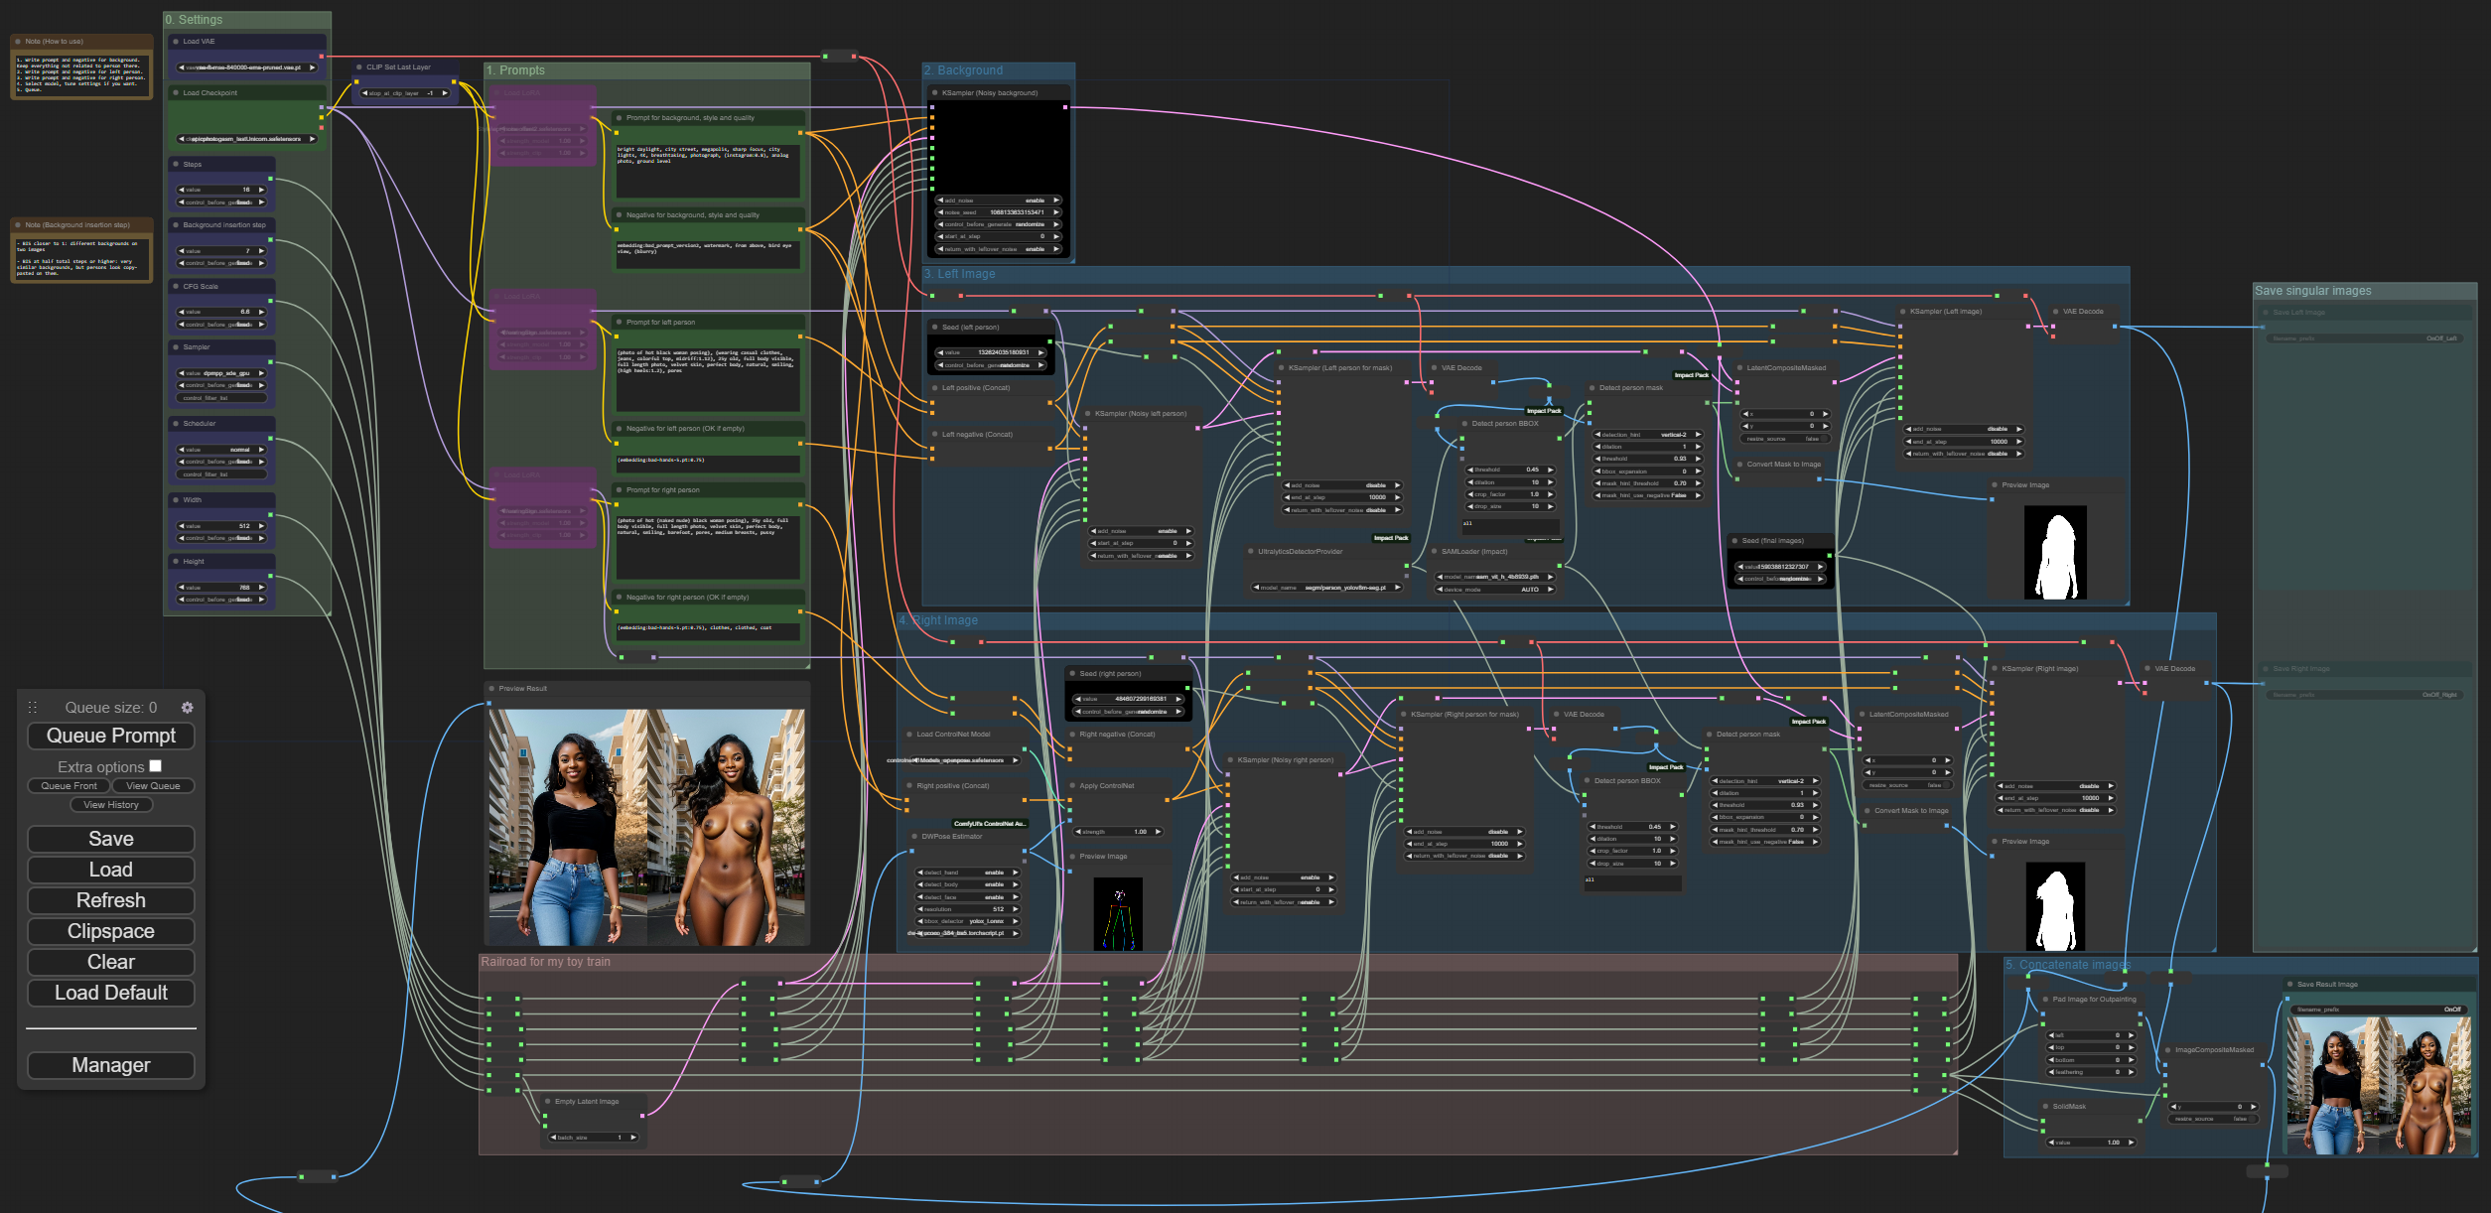Open the Sampler value dropdown (dpmpp_sde_gpu)
Viewport: 2491px width, 1213px height.
coord(221,373)
